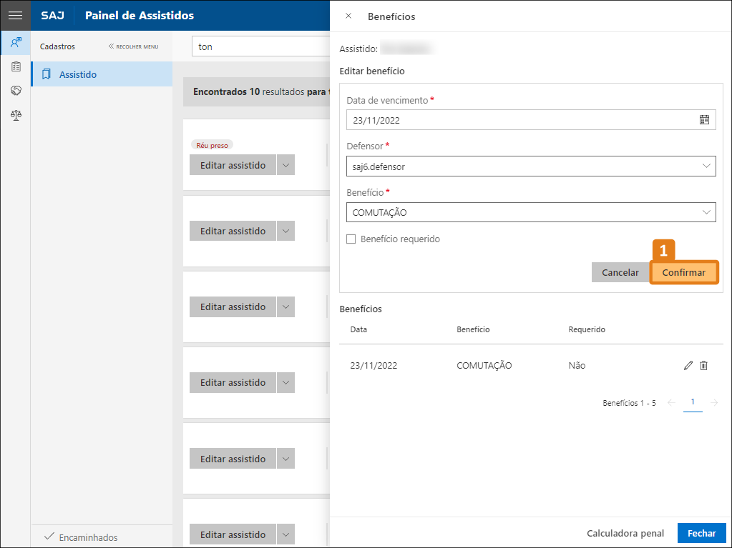The image size is (732, 548).
Task: Expand the Benefício COMUTAÇÃO dropdown
Action: pos(706,212)
